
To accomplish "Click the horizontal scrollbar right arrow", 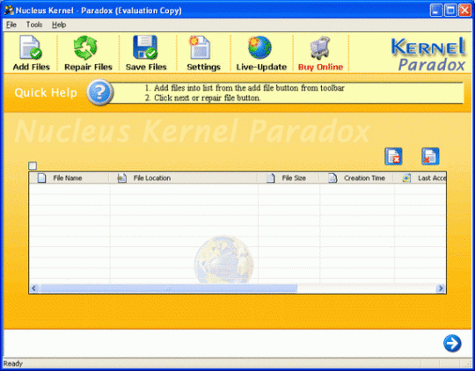I will pyautogui.click(x=441, y=288).
